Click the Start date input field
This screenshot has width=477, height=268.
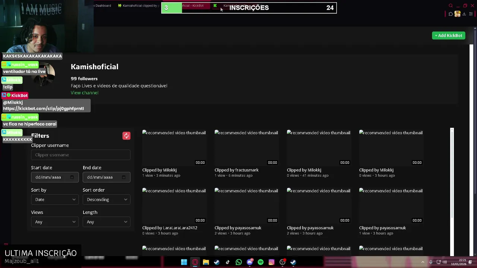[x=55, y=177]
